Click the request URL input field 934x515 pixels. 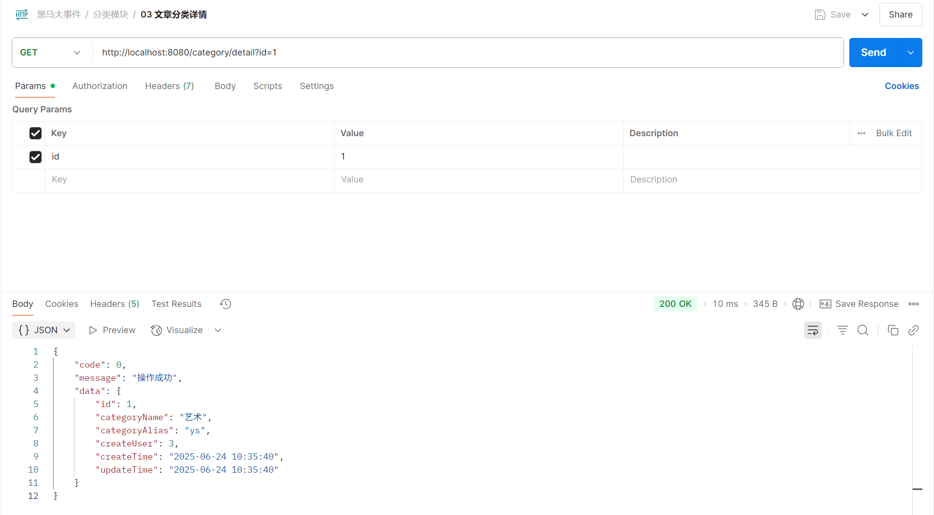(x=467, y=53)
